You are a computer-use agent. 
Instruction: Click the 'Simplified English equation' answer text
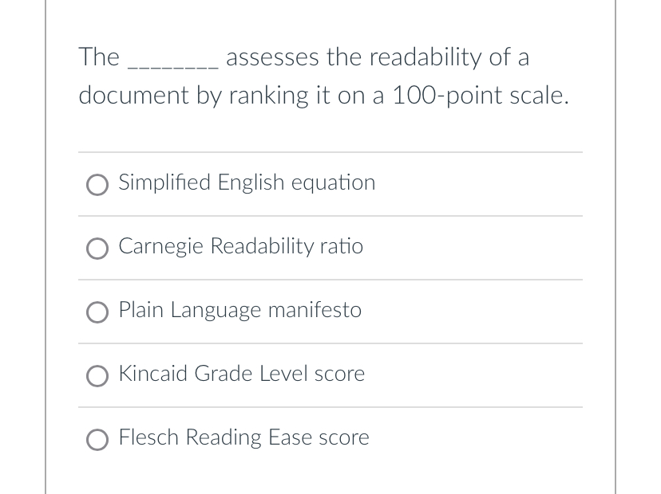247,182
